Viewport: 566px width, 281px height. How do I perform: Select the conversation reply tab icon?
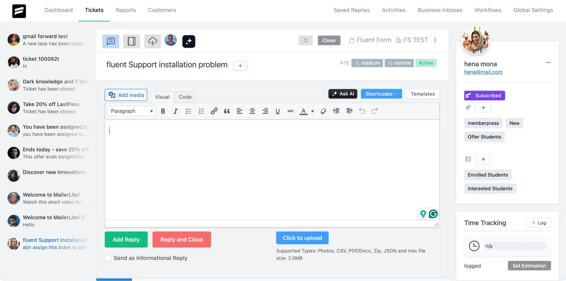tap(111, 41)
